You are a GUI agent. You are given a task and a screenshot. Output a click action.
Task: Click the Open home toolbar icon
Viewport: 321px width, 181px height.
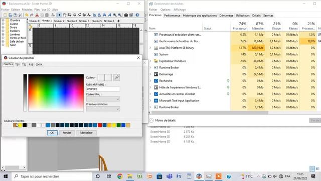11,15
